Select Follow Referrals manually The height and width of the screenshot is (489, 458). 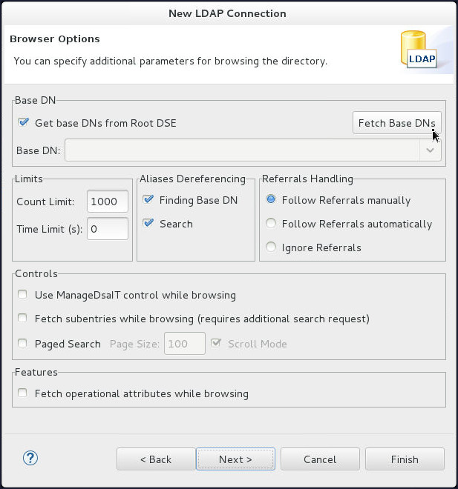pos(271,200)
